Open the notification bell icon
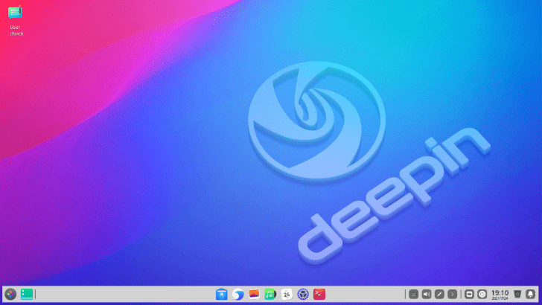 530,295
